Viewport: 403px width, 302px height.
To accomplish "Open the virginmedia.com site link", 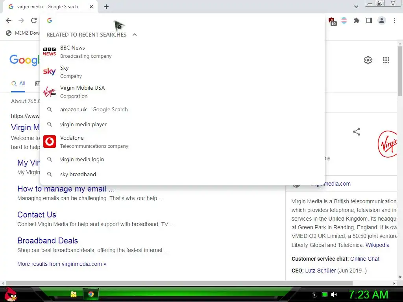I will (330, 184).
